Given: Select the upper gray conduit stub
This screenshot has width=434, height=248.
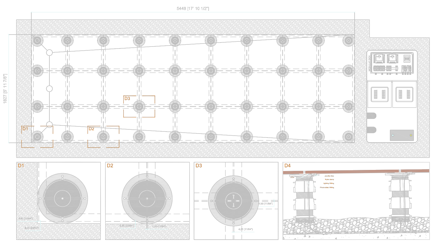Looking at the screenshot, I should pyautogui.click(x=371, y=116).
